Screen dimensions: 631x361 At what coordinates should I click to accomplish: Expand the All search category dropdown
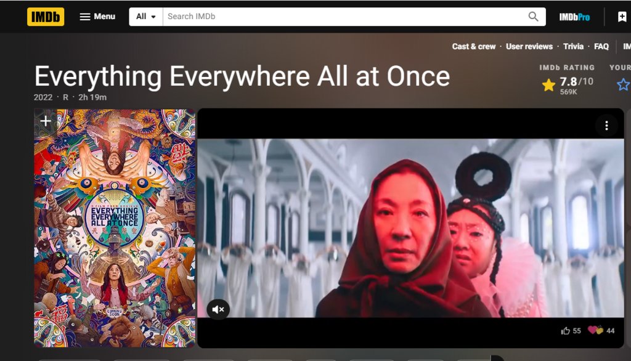coord(145,17)
